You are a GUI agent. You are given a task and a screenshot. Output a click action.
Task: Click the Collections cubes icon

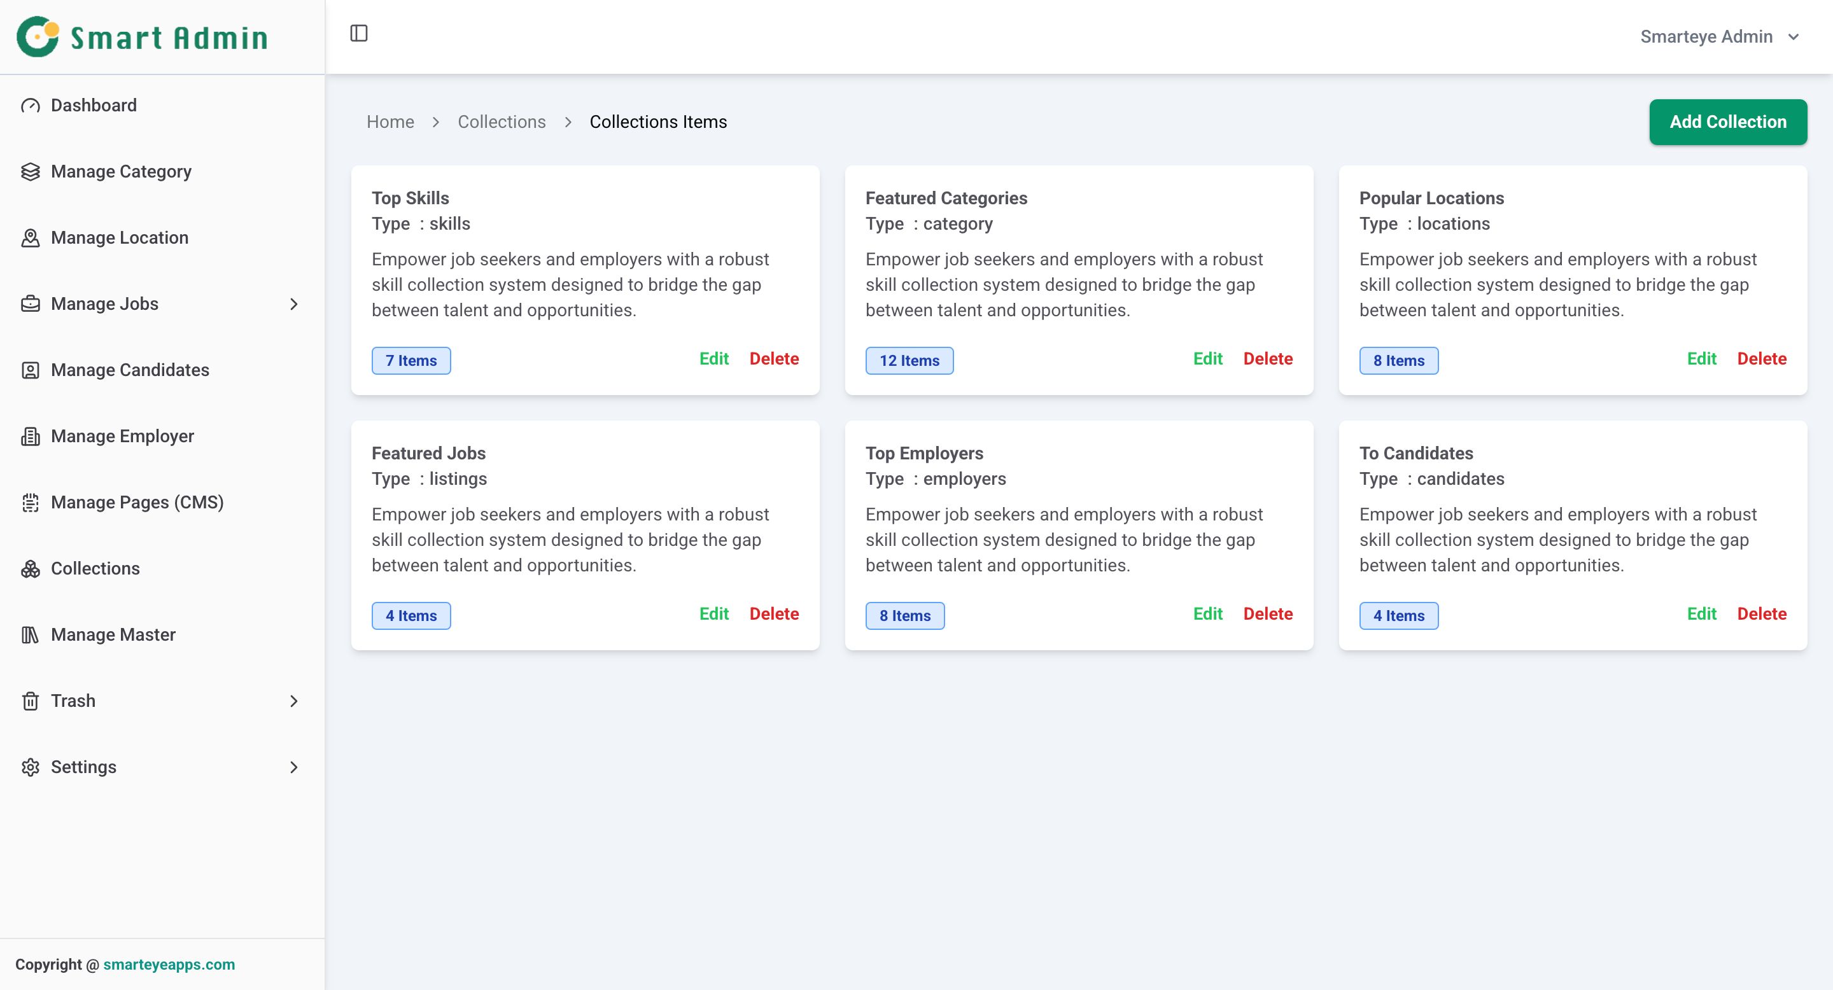(30, 569)
